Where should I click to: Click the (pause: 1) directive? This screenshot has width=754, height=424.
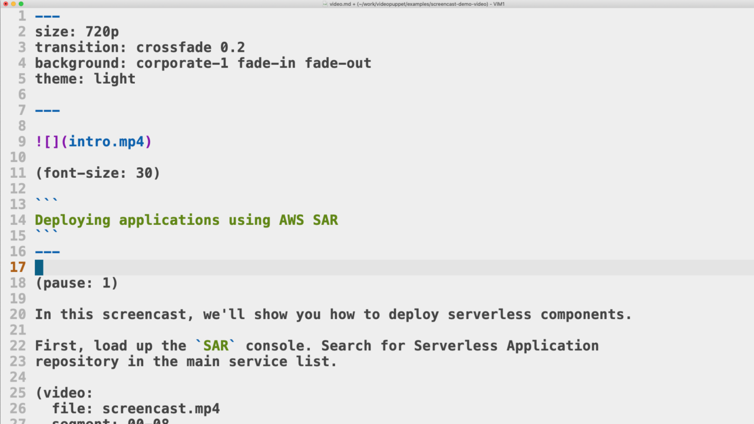point(76,283)
